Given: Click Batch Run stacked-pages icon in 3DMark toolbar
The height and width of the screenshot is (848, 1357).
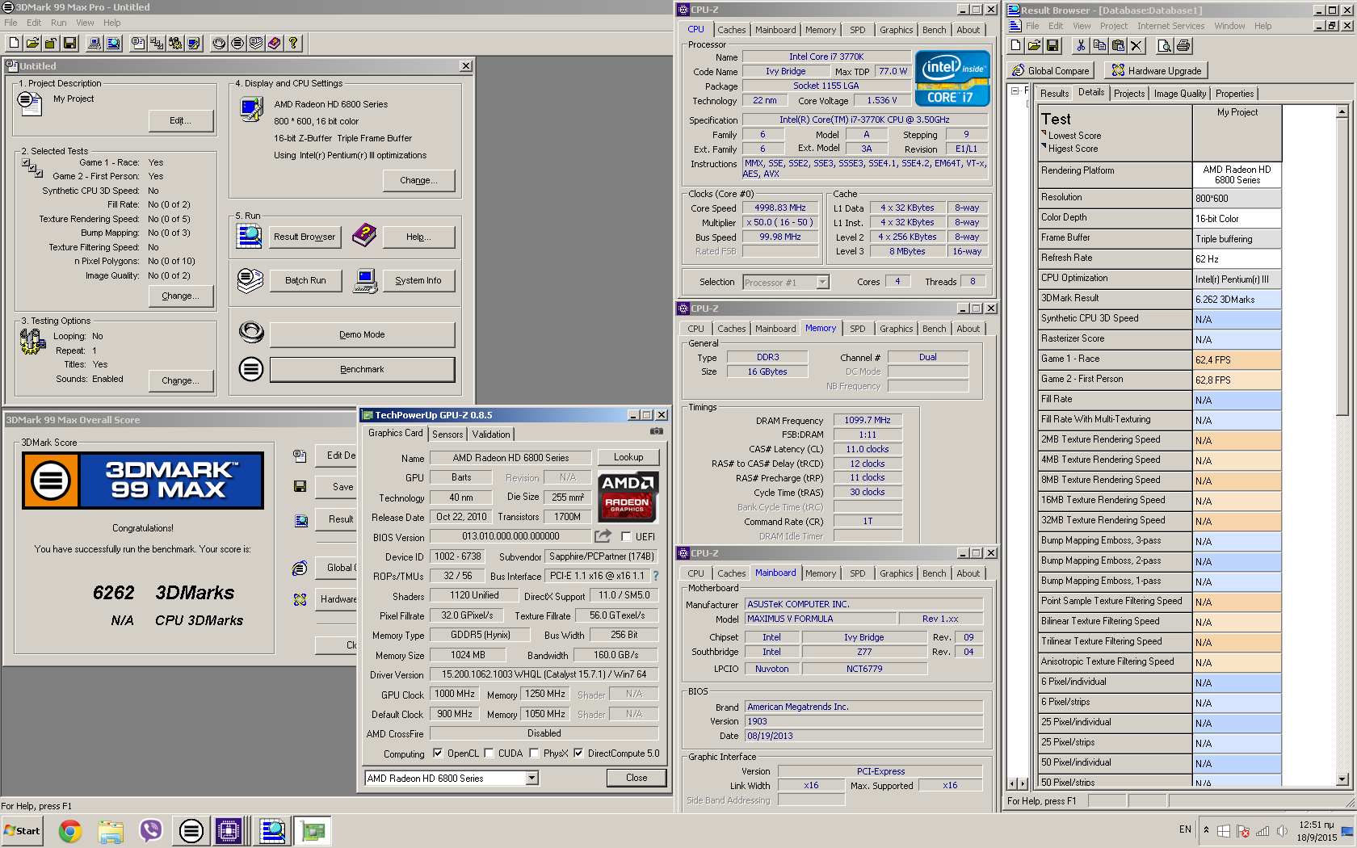Looking at the screenshot, I should pyautogui.click(x=256, y=44).
